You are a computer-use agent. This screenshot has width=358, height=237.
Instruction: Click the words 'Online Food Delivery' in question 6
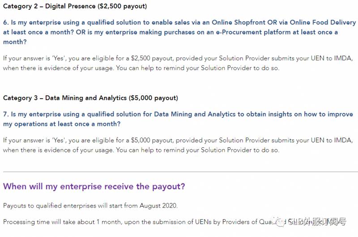pyautogui.click(x=323, y=22)
